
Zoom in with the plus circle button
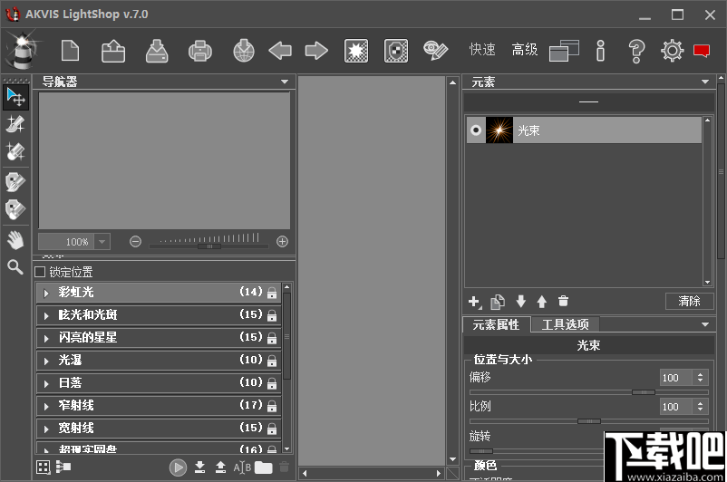click(282, 242)
